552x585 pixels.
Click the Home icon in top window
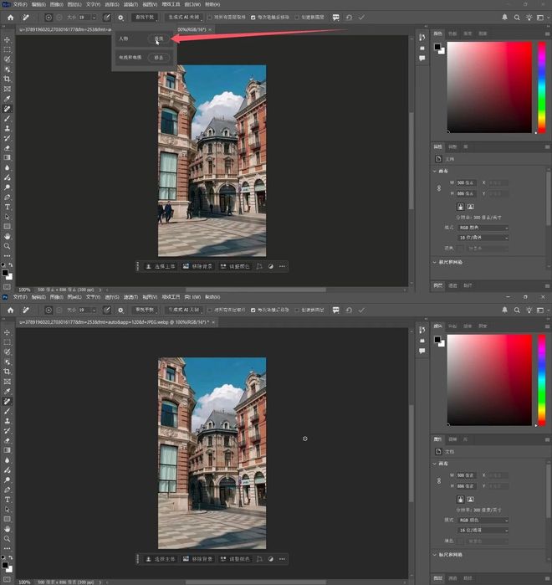tap(10, 18)
